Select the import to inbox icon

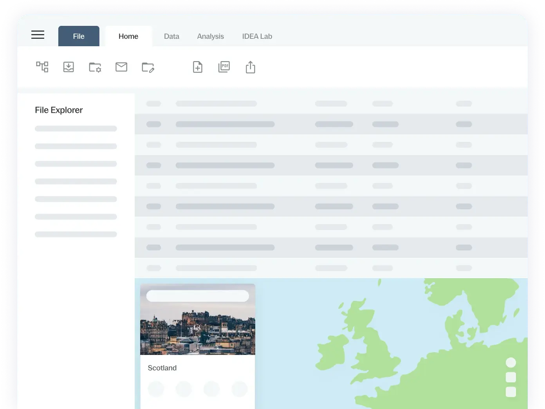coord(69,67)
